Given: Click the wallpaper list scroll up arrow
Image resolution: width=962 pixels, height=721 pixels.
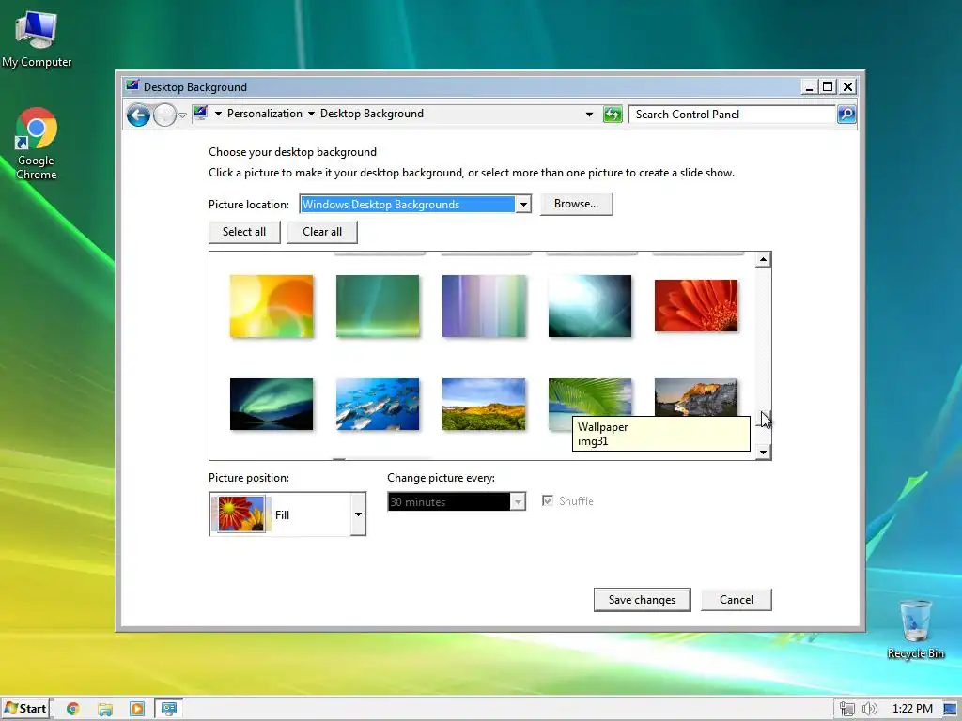Looking at the screenshot, I should pos(763,260).
